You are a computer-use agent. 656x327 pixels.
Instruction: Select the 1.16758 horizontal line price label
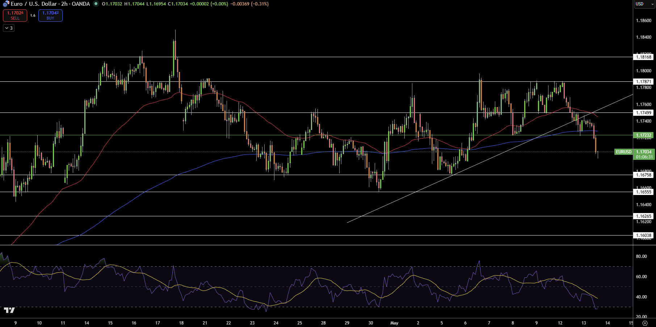[x=644, y=175]
